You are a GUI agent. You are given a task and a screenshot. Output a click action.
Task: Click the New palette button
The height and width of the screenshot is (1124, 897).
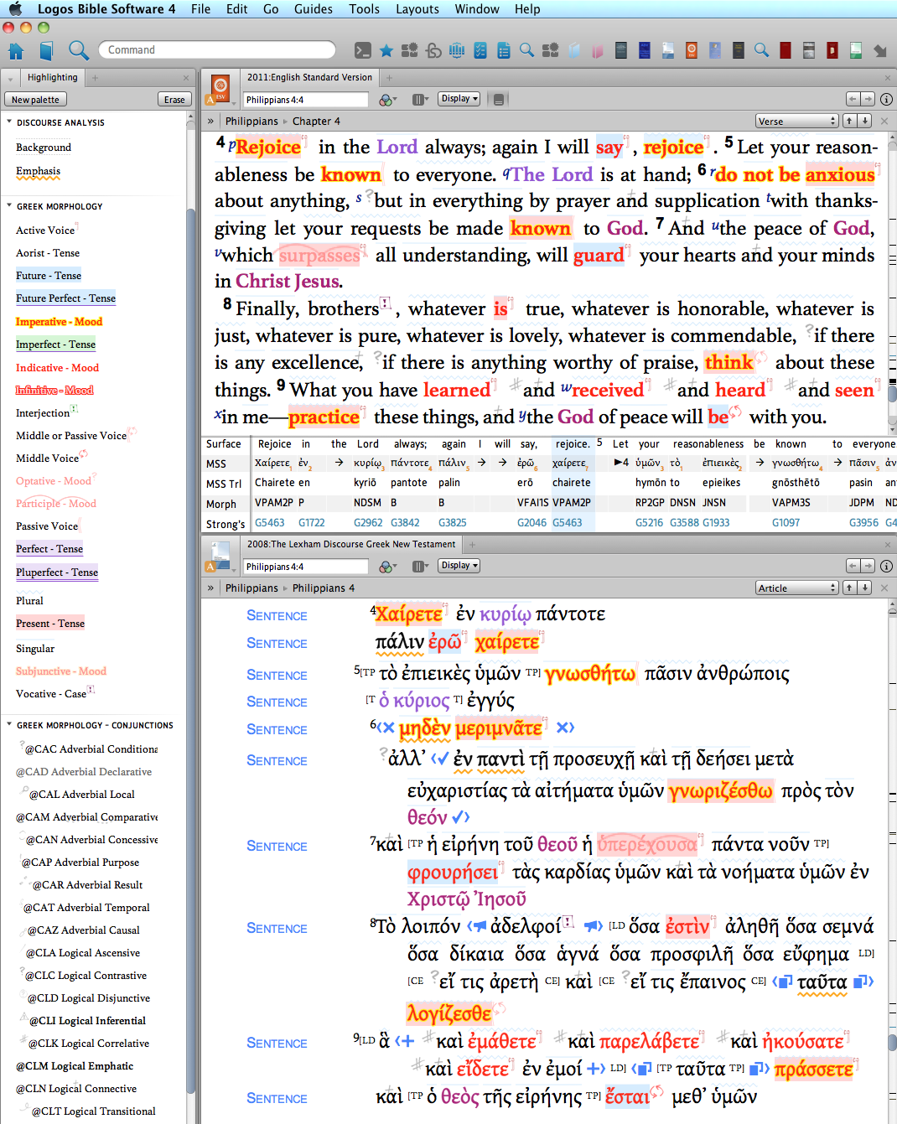[35, 100]
